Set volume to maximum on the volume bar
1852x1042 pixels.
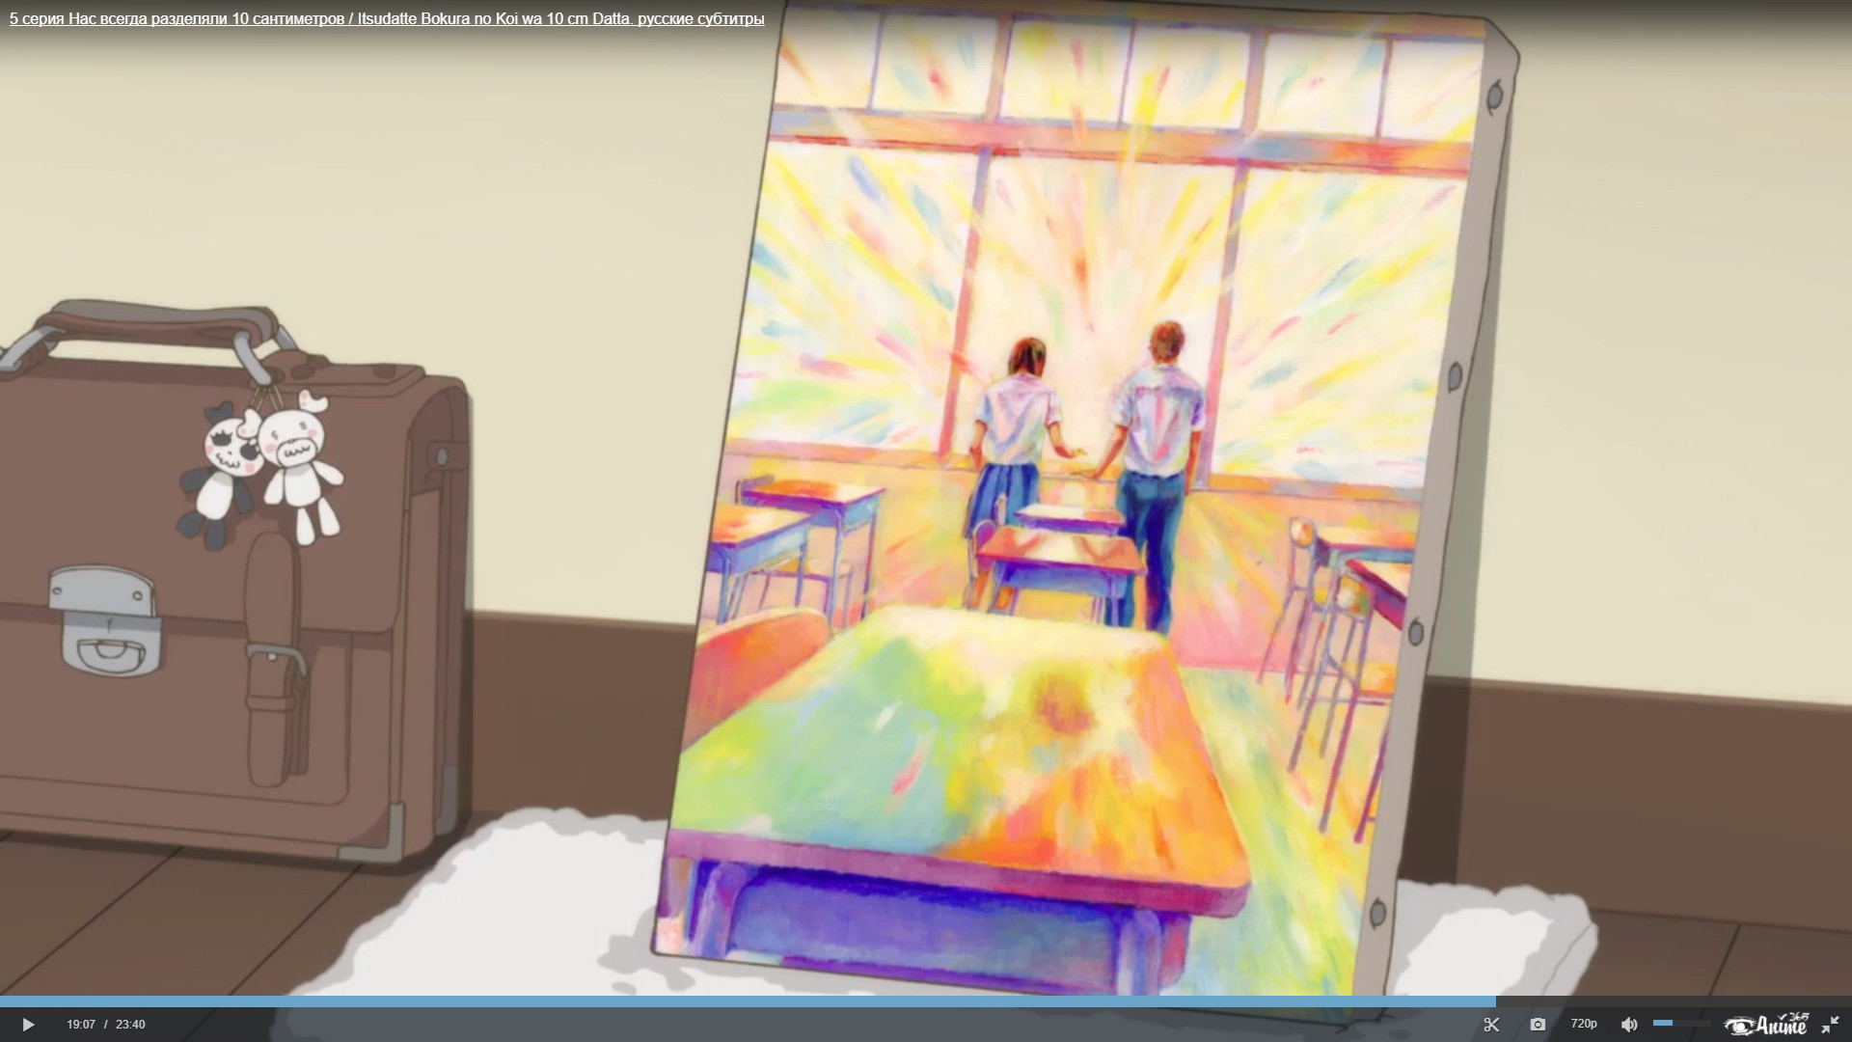1709,1023
